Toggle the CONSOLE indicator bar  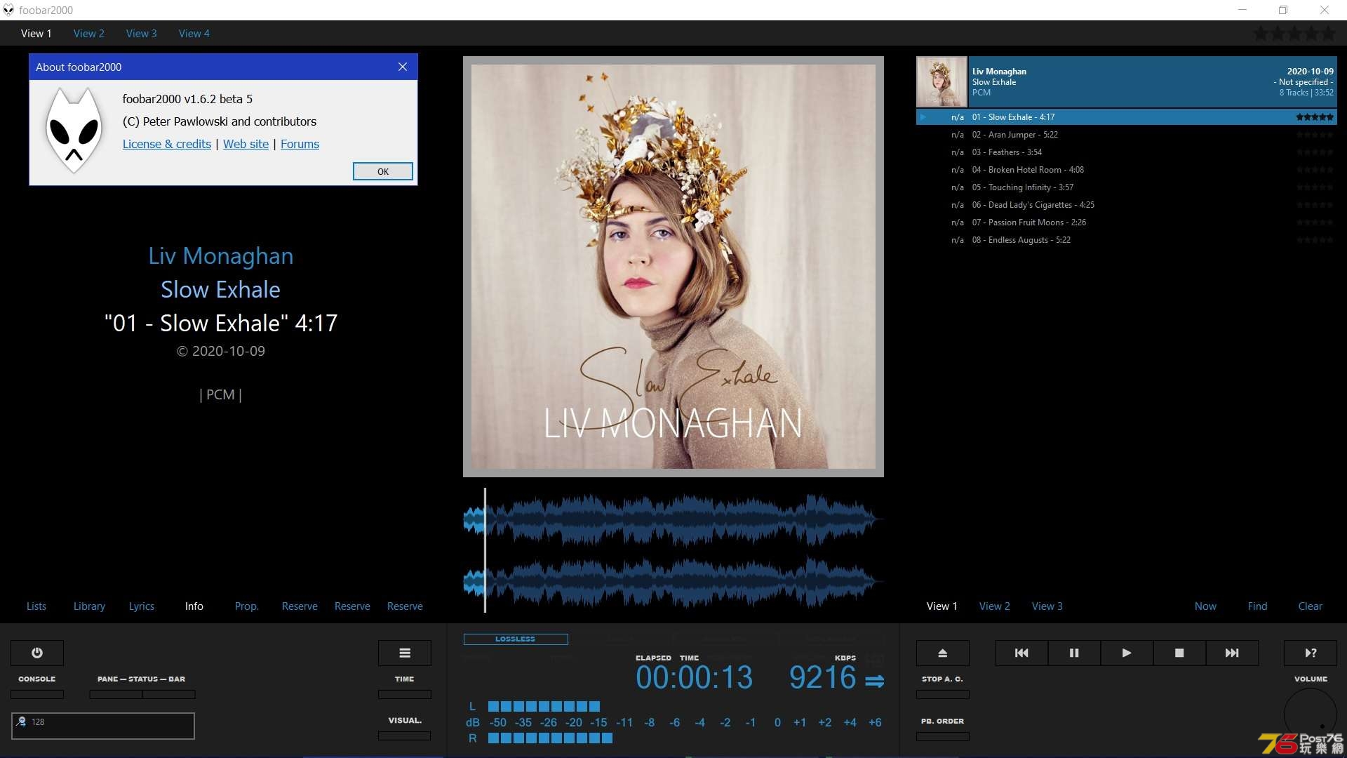(x=37, y=694)
